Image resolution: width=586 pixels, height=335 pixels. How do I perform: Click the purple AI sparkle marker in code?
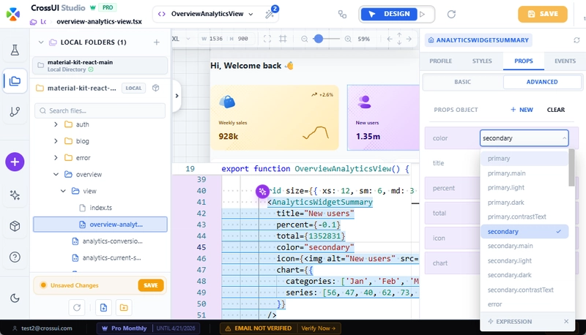point(262,192)
